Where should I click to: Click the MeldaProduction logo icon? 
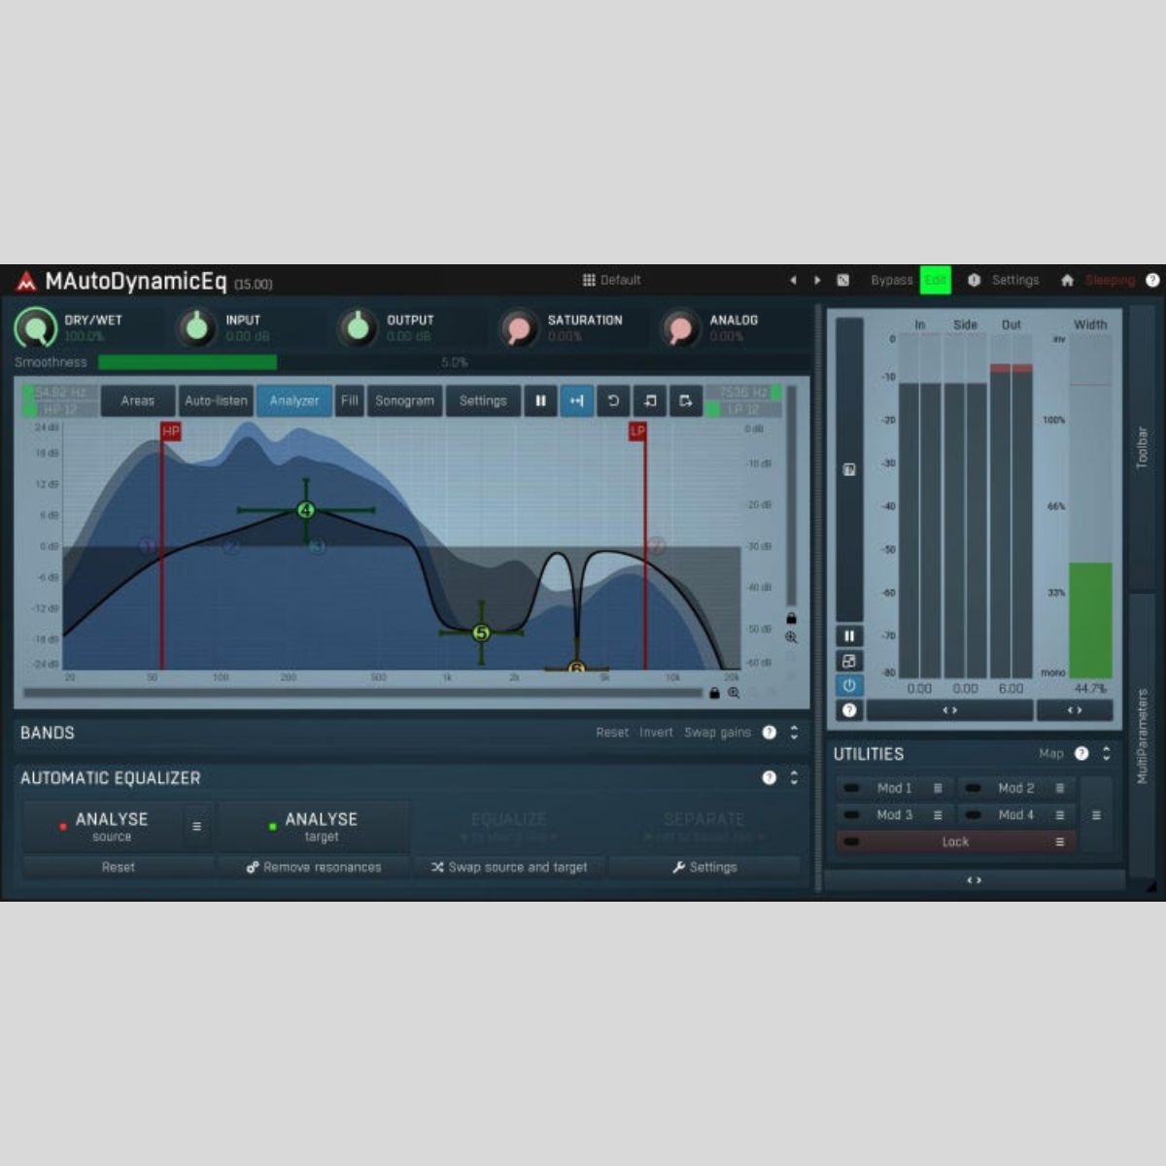26,282
